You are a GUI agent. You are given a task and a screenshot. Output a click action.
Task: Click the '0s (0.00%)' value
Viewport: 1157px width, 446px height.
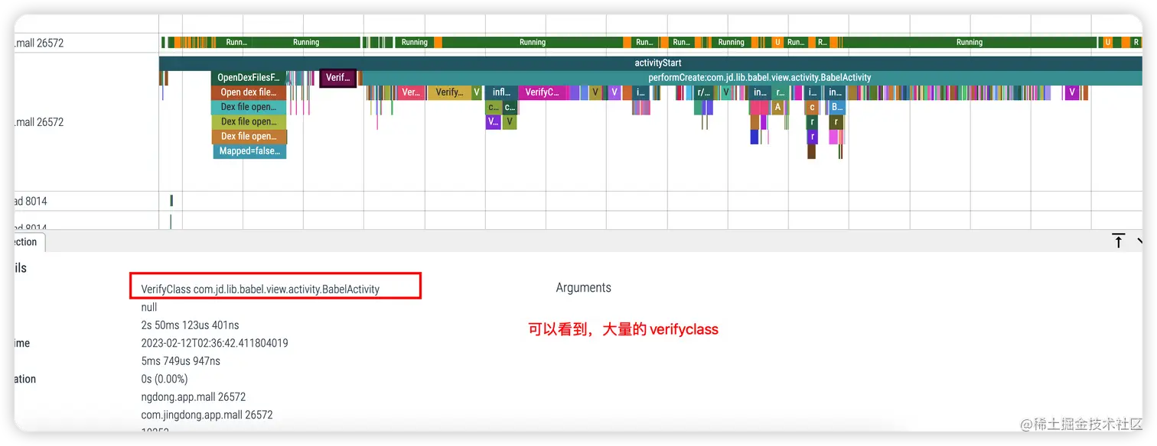click(165, 379)
